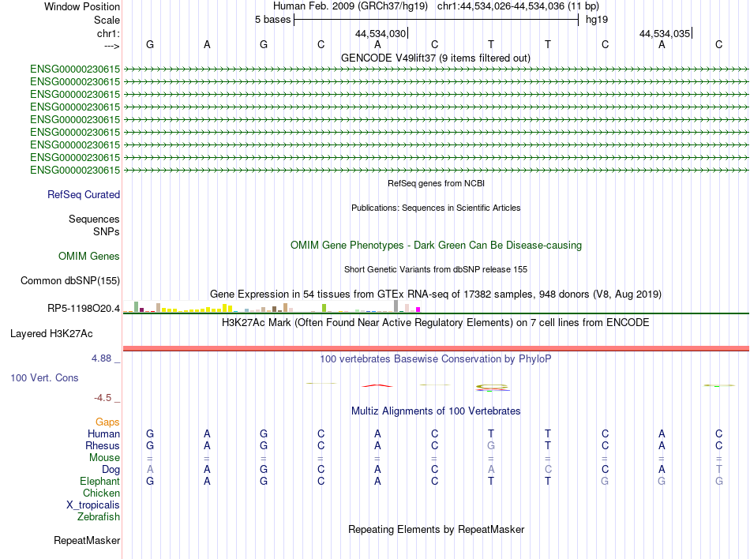Image resolution: width=750 pixels, height=559 pixels.
Task: Select the Elephant alignment row label
Action: (x=100, y=481)
